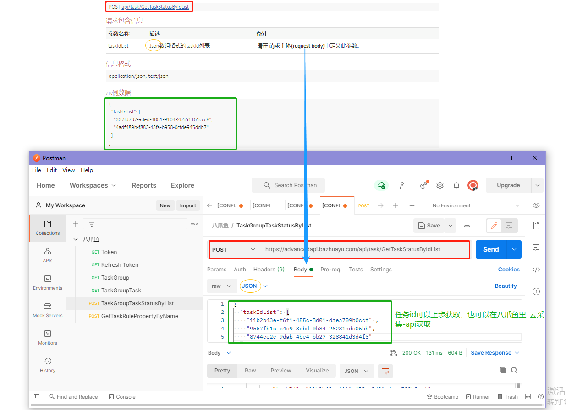Open the notifications bell

pos(456,185)
